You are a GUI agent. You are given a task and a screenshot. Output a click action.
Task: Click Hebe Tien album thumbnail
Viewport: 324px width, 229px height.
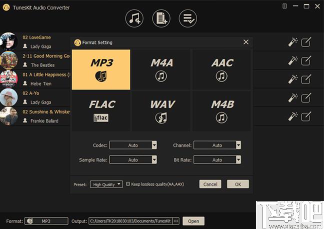click(8, 78)
